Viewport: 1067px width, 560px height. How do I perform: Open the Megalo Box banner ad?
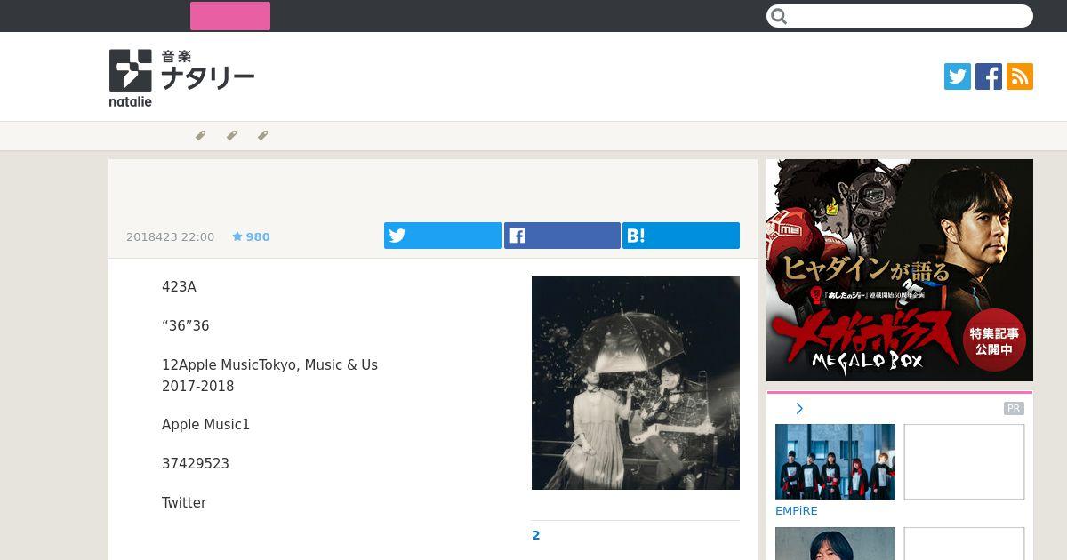pos(900,270)
